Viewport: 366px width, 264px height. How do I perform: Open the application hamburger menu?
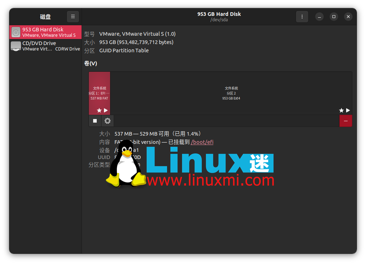tap(73, 16)
